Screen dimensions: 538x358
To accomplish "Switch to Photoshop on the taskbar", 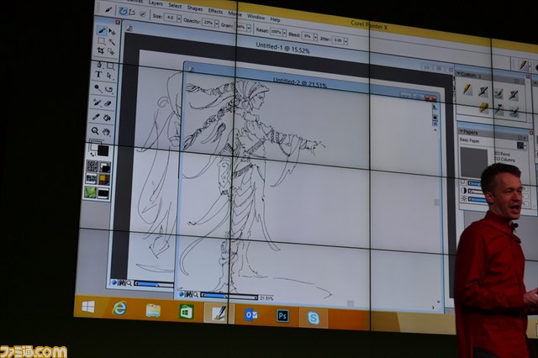I will 282,316.
